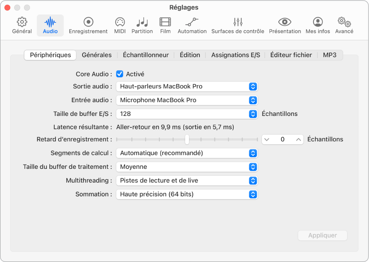Open the MP3 settings tab
The width and height of the screenshot is (369, 262).
[x=330, y=55]
